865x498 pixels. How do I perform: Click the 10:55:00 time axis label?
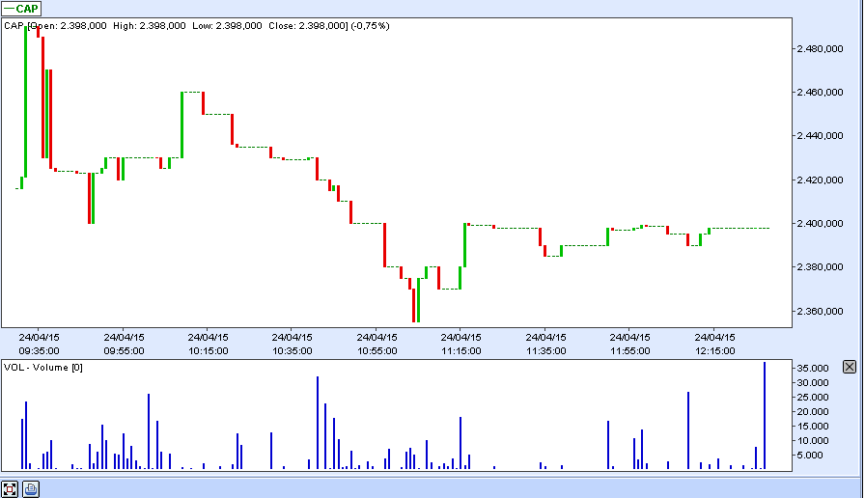[377, 350]
